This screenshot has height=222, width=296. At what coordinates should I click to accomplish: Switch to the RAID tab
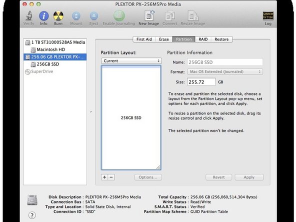(203, 39)
